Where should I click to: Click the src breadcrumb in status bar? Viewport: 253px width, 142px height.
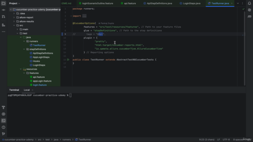coord(40,140)
